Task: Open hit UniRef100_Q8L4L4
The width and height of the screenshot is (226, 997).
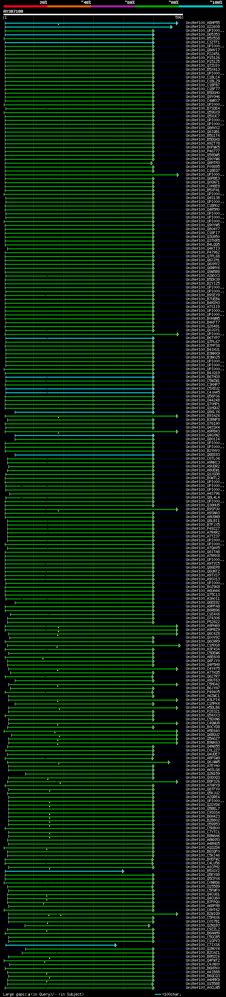Action: coord(203,498)
